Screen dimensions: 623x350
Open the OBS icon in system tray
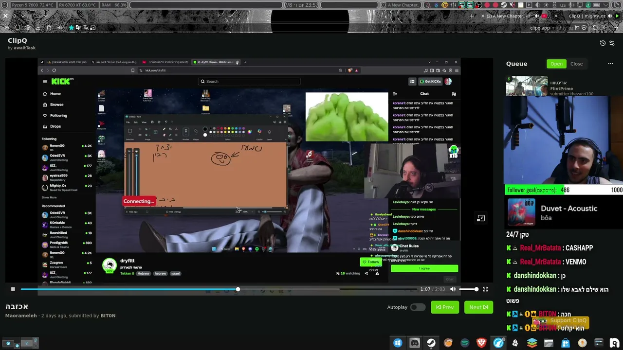(x=478, y=5)
